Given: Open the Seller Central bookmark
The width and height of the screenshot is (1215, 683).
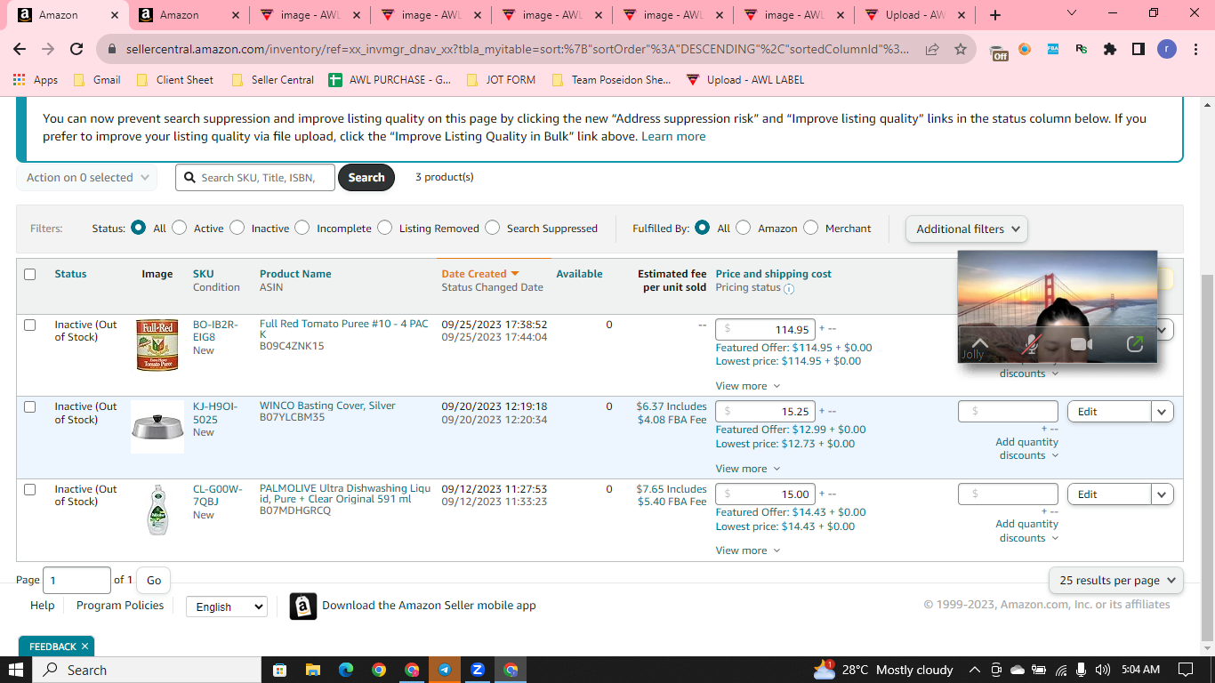Looking at the screenshot, I should pos(273,80).
